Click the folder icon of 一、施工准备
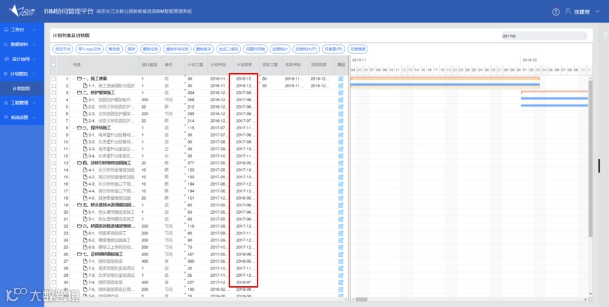The image size is (609, 307). (x=79, y=79)
